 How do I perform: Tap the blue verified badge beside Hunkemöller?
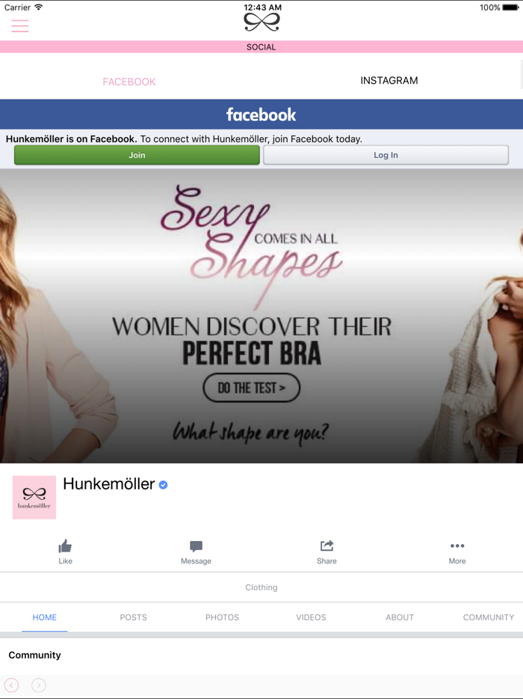(162, 484)
